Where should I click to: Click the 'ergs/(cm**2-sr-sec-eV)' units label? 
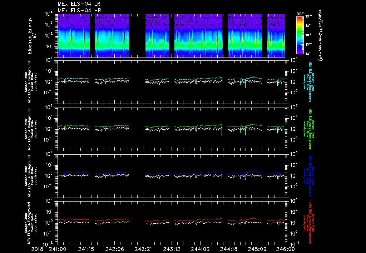[x=320, y=35]
